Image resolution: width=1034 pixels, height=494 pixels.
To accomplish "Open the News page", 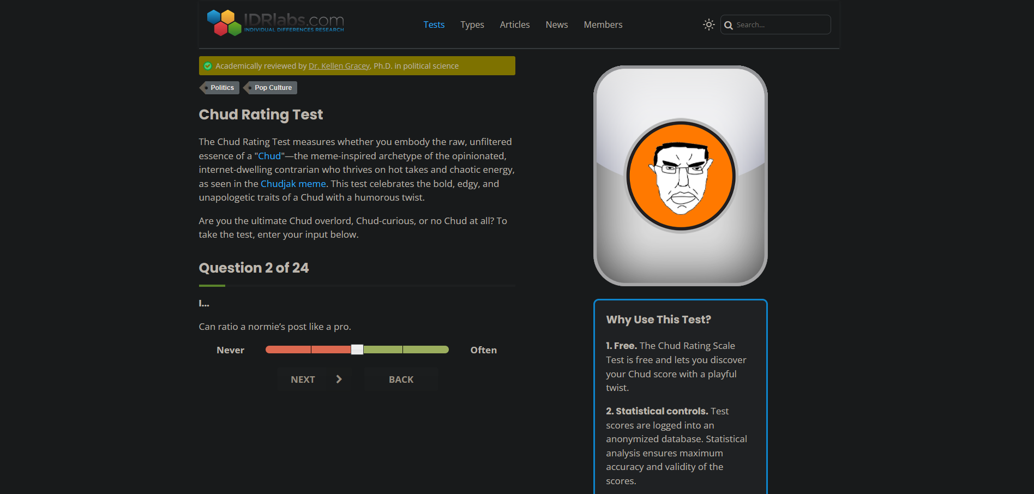I will coord(556,25).
